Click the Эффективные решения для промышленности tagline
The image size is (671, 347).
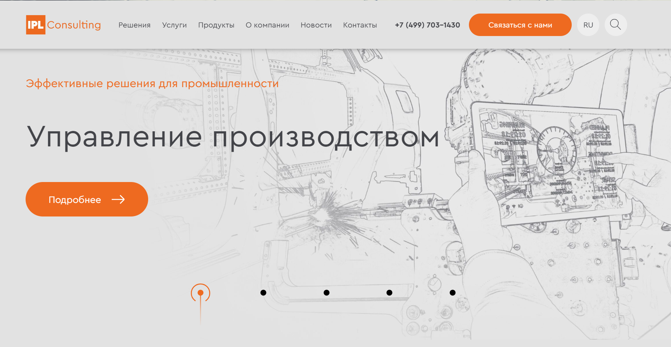[x=152, y=84]
